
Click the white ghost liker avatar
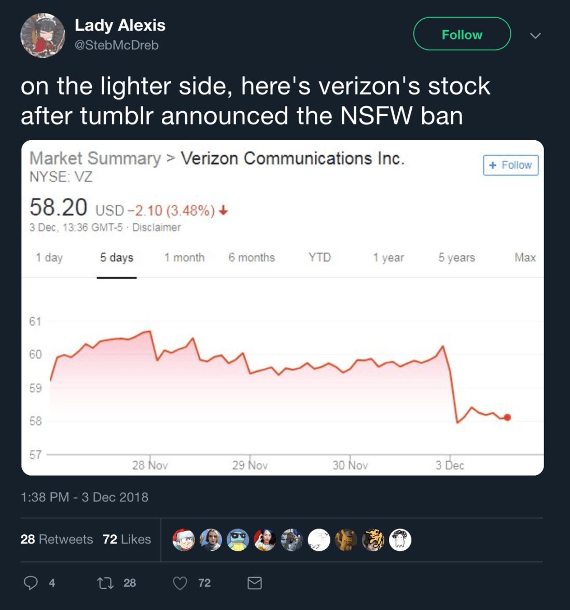[400, 540]
